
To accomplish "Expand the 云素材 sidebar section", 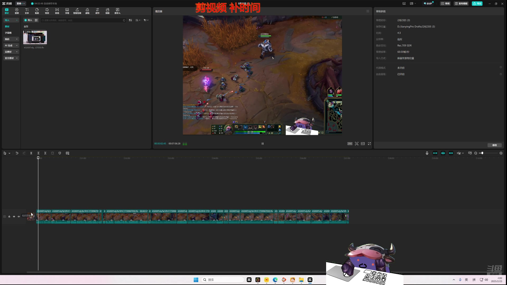I will pyautogui.click(x=11, y=52).
